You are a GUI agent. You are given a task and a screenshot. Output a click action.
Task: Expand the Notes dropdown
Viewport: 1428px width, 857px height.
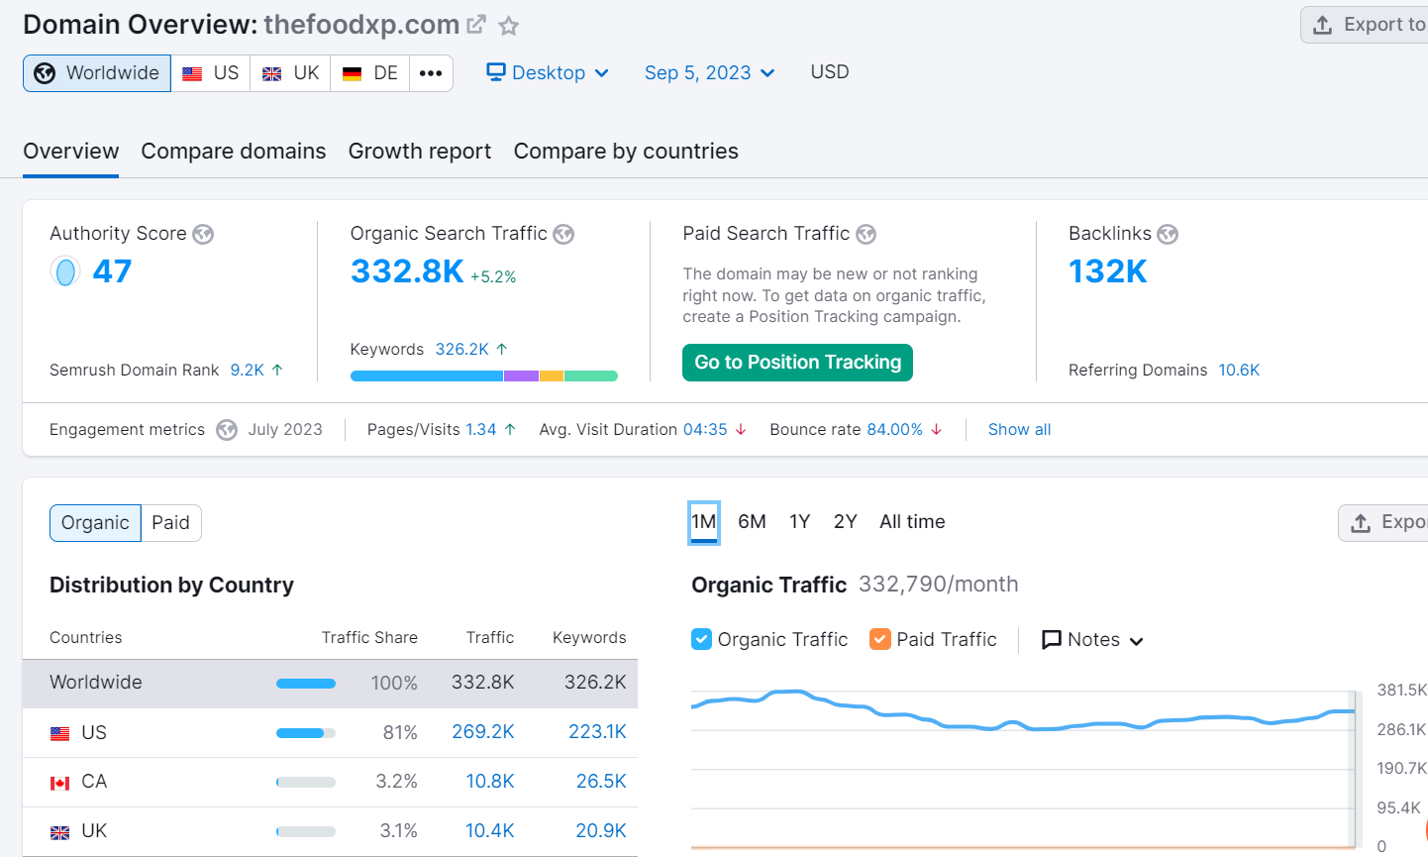coord(1092,640)
